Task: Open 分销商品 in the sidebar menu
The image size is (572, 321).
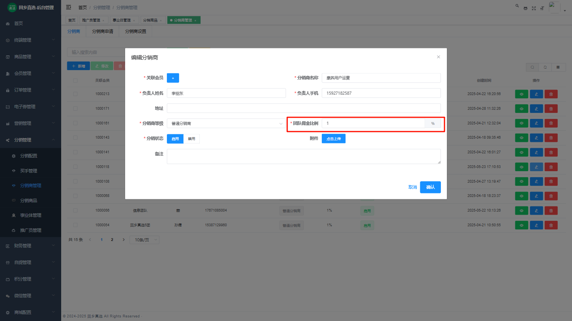Action: (x=31, y=201)
